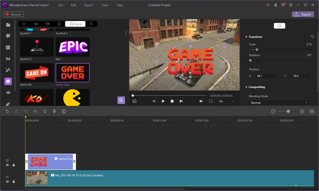Hide track 01 with eye icon
This screenshot has height=191, width=319.
[x=7, y=181]
